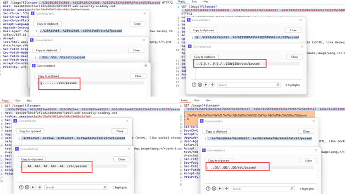This screenshot has width=345, height=194.
Task: Select decoded text ........./etc/passwd
Action: [x=59, y=83]
